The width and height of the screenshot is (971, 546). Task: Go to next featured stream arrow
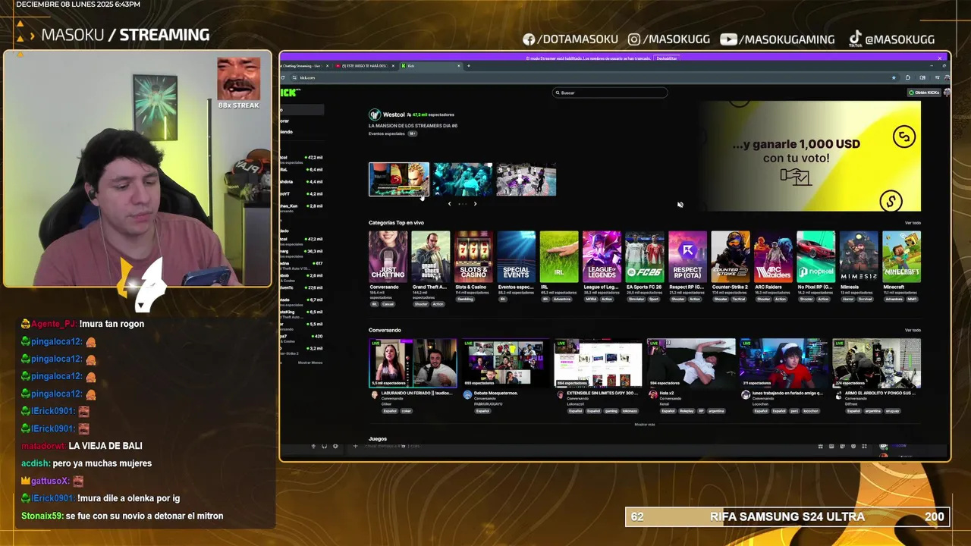pyautogui.click(x=475, y=203)
